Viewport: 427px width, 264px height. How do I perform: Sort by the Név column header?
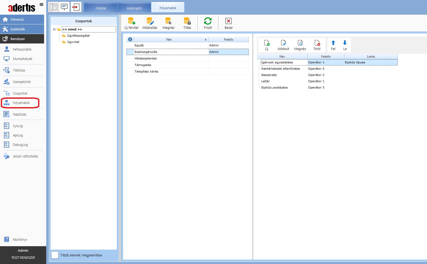pyautogui.click(x=169, y=40)
